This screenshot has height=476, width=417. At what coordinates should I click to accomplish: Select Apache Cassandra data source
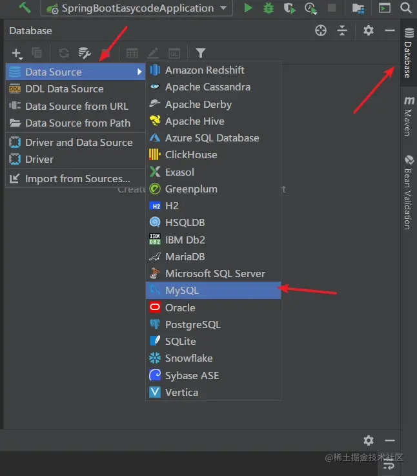tap(214, 87)
